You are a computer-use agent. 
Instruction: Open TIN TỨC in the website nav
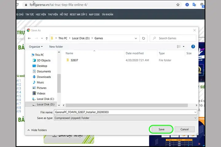[x=29, y=14]
